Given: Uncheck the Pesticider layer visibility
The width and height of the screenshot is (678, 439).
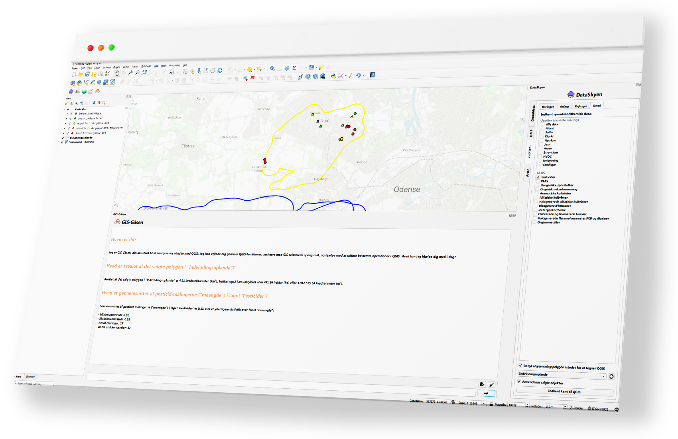Looking at the screenshot, I should [x=68, y=109].
